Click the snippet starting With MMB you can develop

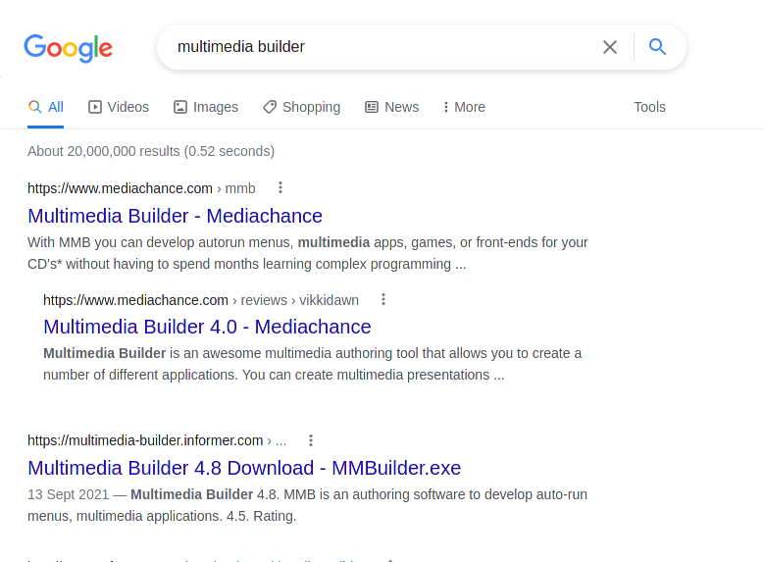coord(307,253)
